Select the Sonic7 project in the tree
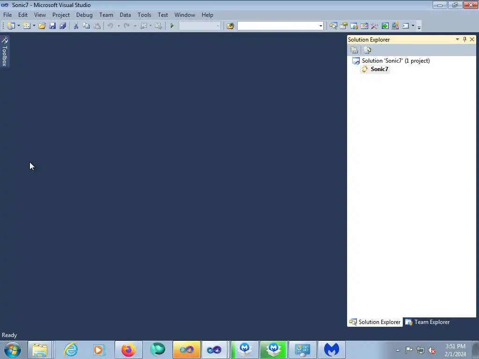Viewport: 479px width, 359px height. point(379,69)
